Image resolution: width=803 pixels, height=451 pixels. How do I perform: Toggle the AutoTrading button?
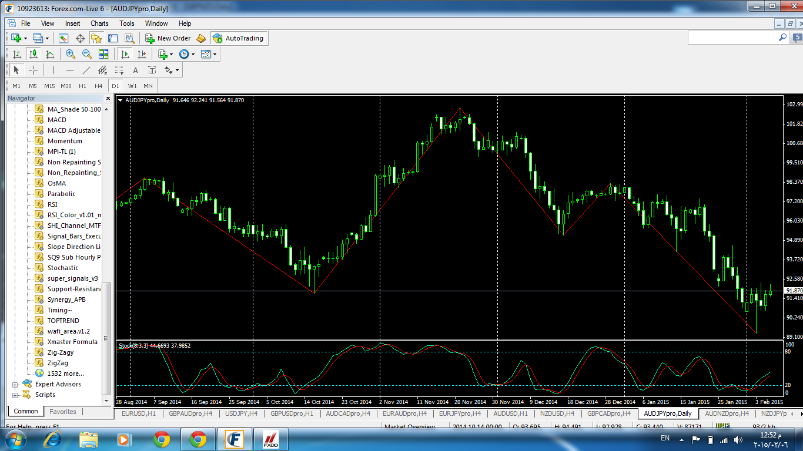(x=238, y=38)
